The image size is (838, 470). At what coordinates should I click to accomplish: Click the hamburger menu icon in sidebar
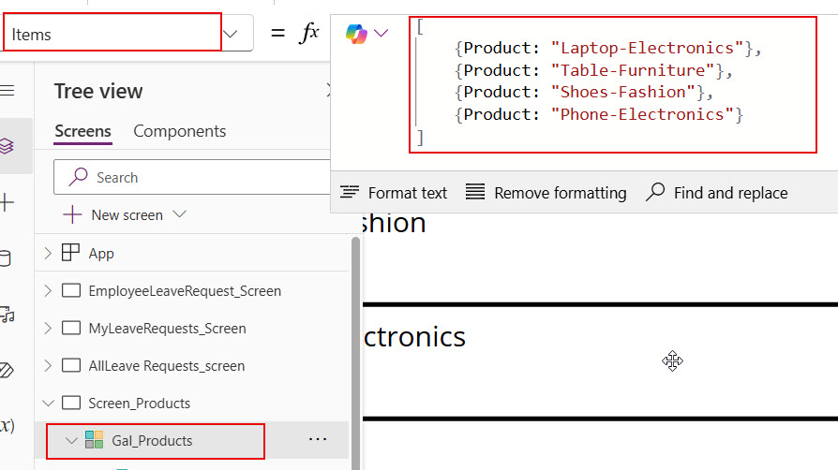7,91
